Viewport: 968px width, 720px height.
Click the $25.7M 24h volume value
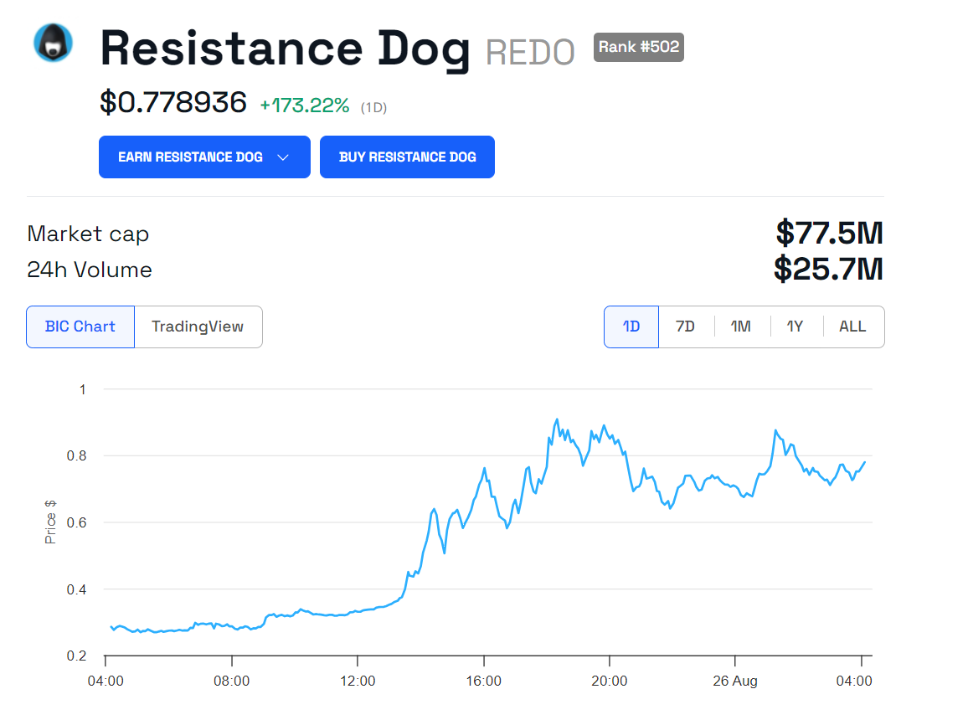click(829, 269)
